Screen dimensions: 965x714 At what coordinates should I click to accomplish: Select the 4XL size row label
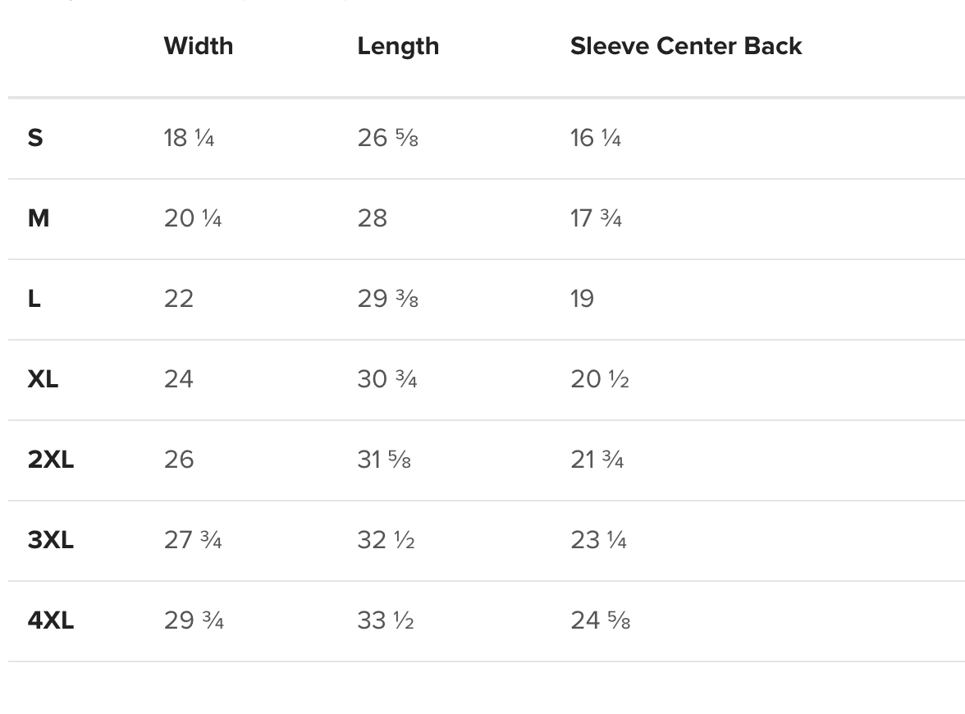[51, 620]
